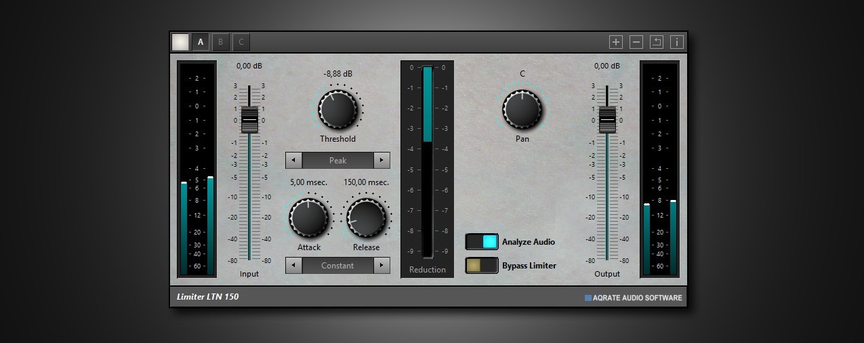Click the blank square preset button

coord(180,42)
